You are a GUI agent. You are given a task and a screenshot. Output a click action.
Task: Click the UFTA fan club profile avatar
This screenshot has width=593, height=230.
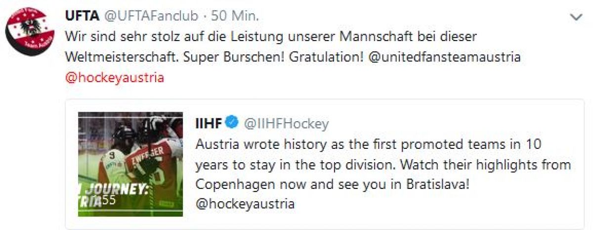point(30,31)
